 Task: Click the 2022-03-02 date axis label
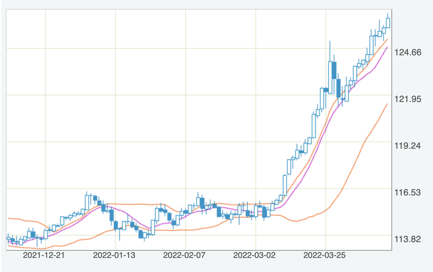[254, 256]
